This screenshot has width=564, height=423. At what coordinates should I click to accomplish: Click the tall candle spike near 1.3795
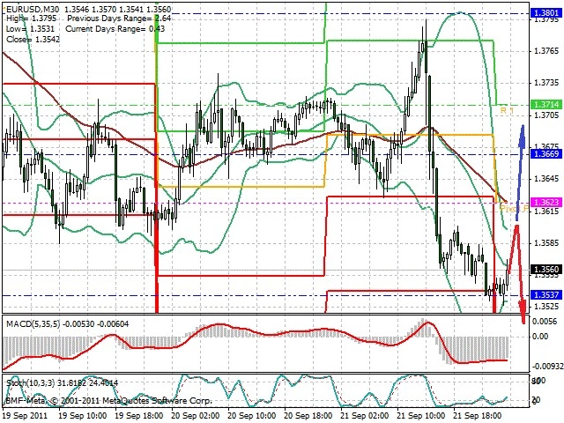[x=427, y=47]
